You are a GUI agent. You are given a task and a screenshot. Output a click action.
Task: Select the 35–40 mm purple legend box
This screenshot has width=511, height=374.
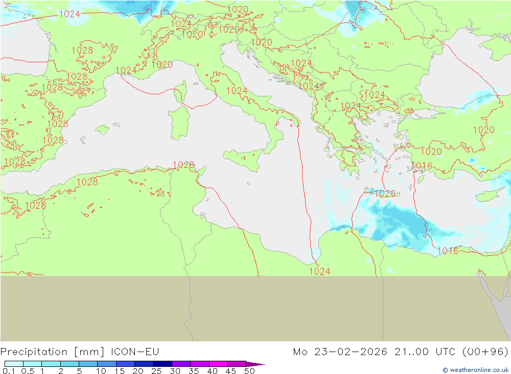199,364
